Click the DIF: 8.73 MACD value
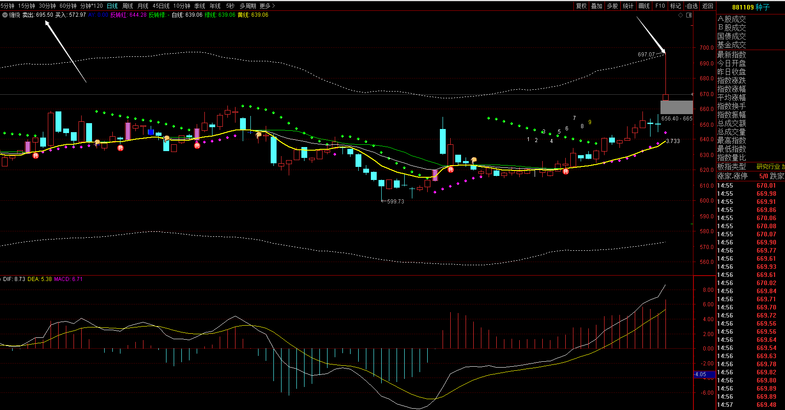The image size is (785, 410). 14,279
